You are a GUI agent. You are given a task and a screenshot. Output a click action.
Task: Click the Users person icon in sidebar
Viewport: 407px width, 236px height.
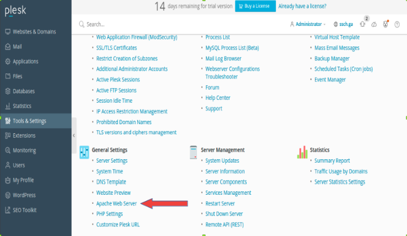coord(8,165)
